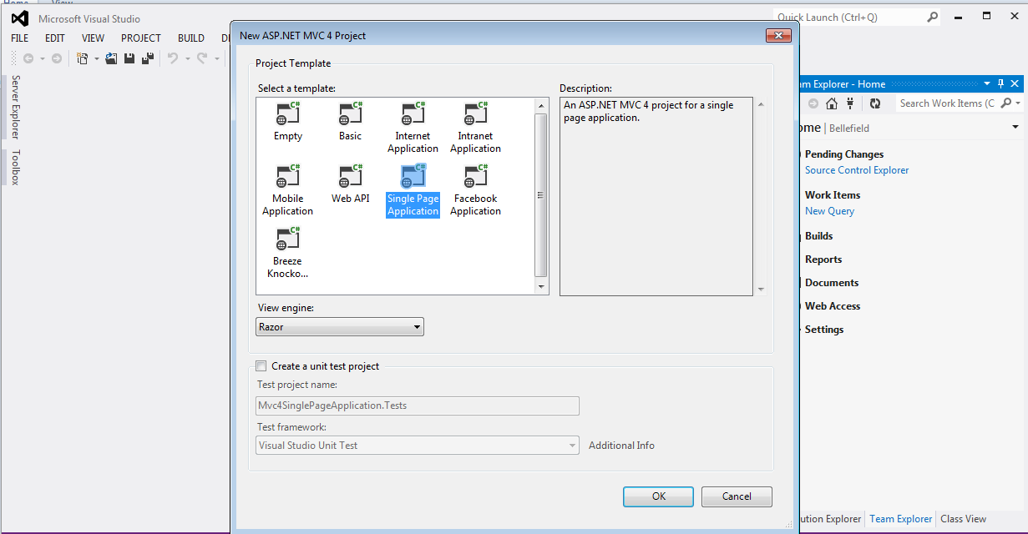Focus the Quick Launch search box
1028x534 pixels.
[849, 17]
